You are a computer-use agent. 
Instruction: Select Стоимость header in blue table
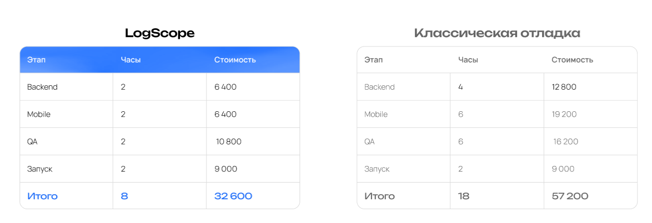[235, 59]
